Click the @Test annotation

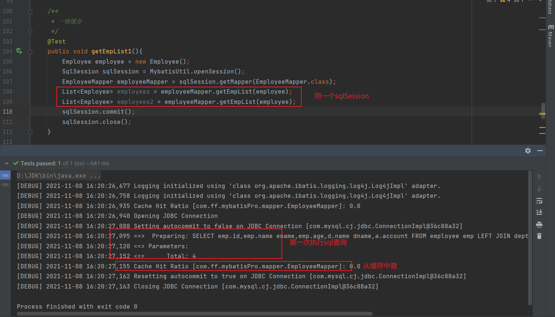pos(57,42)
